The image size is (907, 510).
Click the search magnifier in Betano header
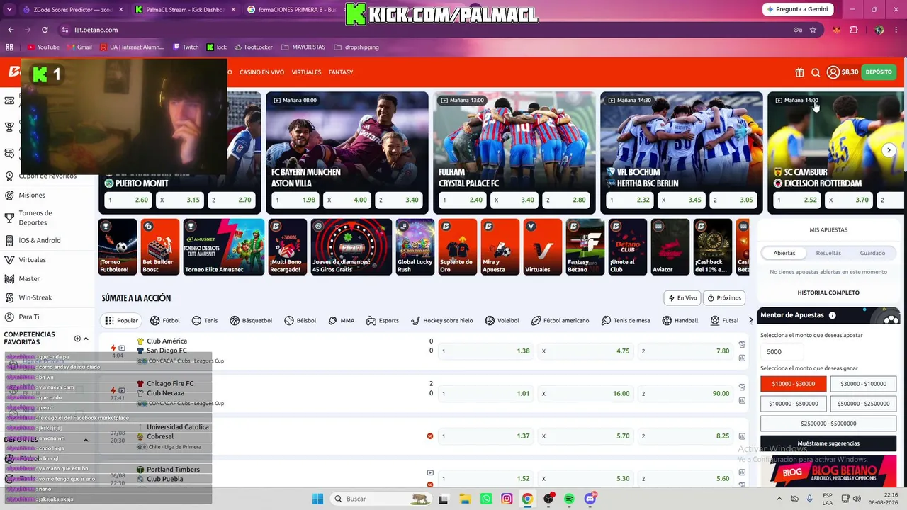pos(816,72)
